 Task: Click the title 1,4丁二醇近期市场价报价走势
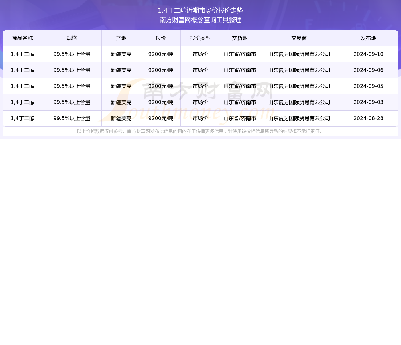pyautogui.click(x=200, y=11)
